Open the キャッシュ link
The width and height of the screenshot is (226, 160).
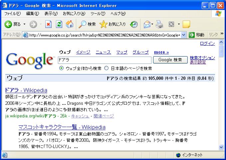(x=80, y=116)
